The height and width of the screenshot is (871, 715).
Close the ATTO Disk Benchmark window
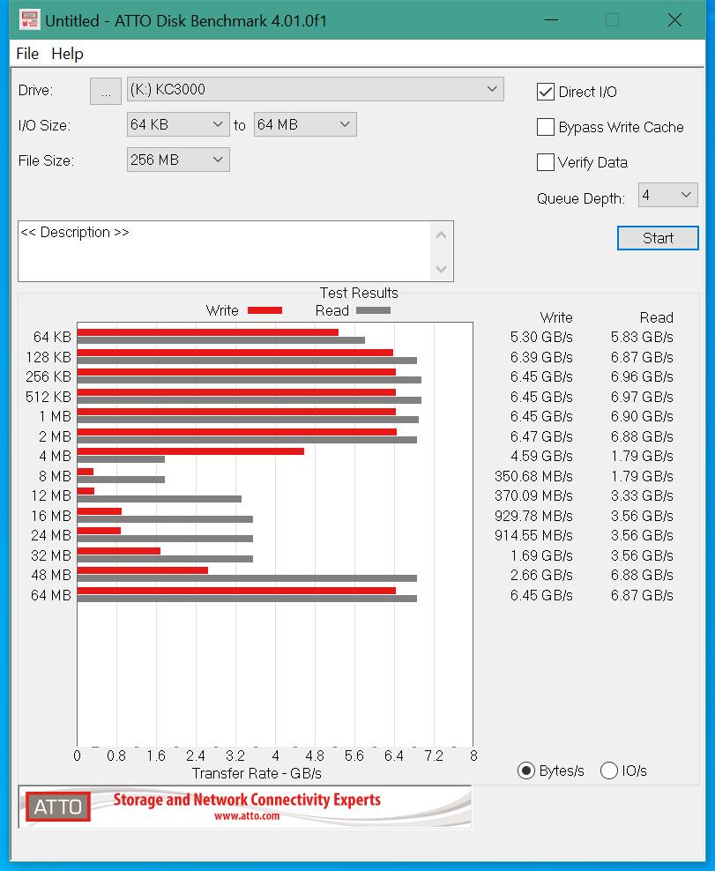[x=674, y=20]
